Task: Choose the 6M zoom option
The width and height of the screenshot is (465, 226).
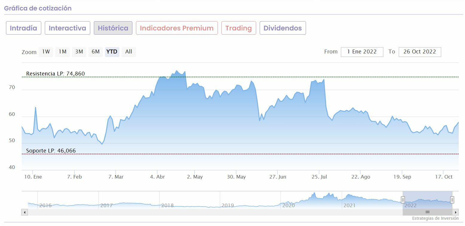Action: (96, 52)
